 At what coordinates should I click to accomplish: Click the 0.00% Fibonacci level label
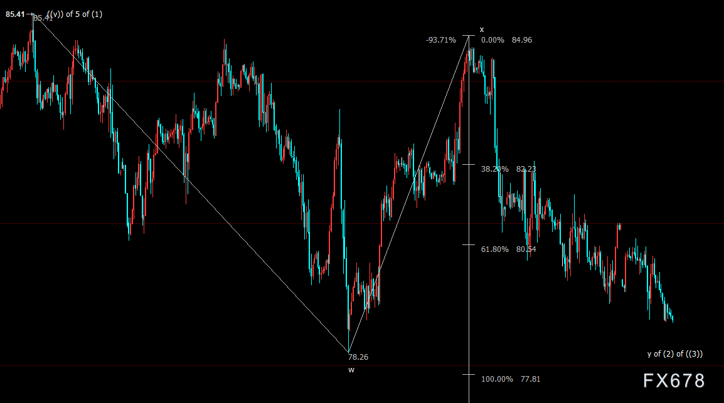click(x=492, y=40)
